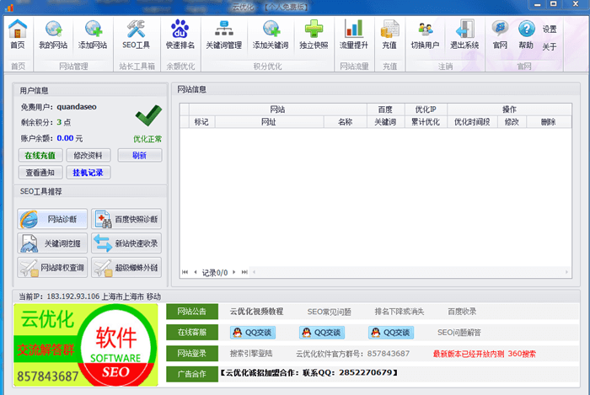Open the 帮助 question mark icon
The height and width of the screenshot is (395, 590).
526,35
